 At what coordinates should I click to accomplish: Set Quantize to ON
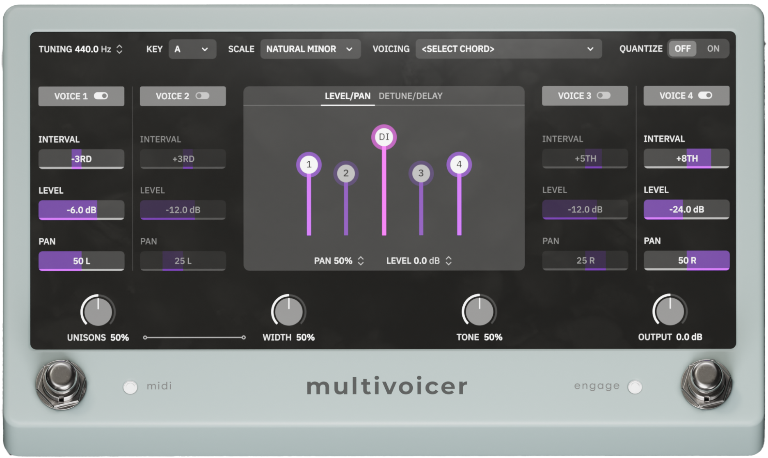coord(713,49)
